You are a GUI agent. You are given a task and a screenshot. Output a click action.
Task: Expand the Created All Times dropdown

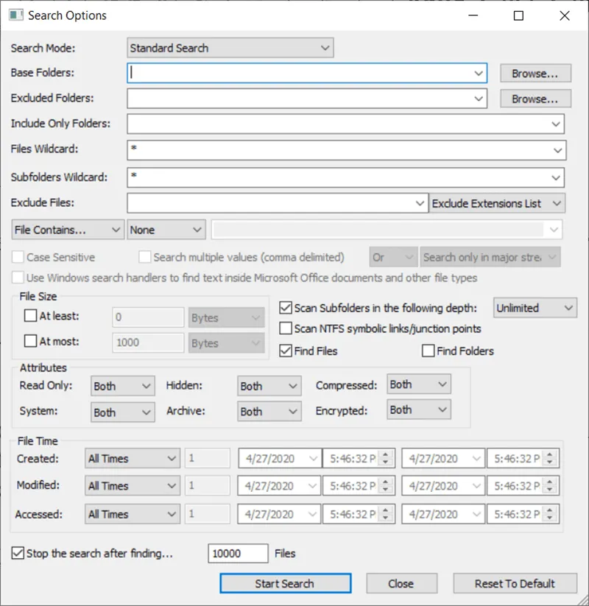(x=133, y=459)
